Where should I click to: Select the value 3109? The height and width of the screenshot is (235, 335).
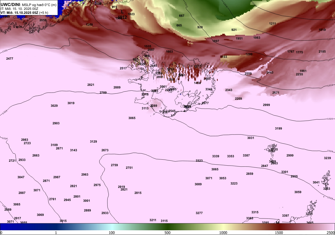[x=54, y=145]
